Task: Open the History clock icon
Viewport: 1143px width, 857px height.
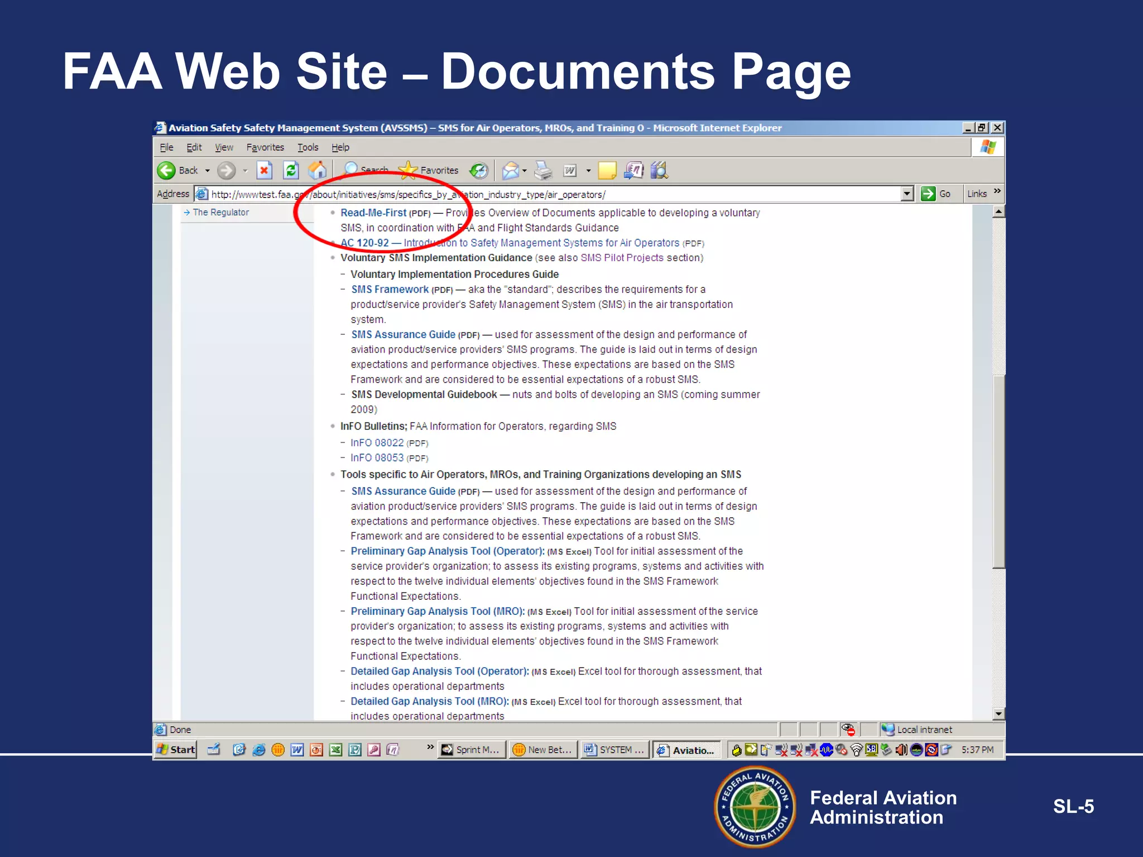Action: [479, 170]
